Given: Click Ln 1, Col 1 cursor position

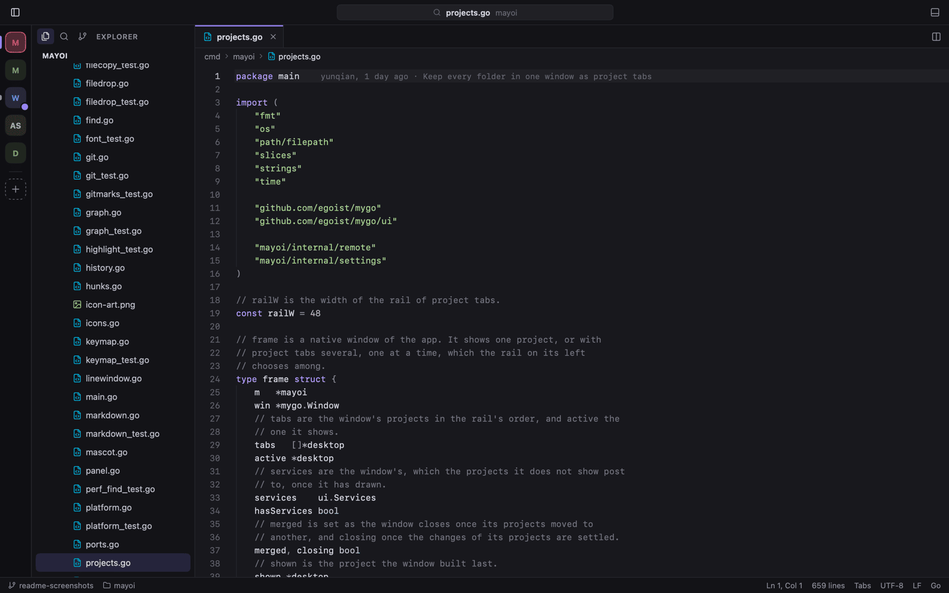Looking at the screenshot, I should point(784,586).
